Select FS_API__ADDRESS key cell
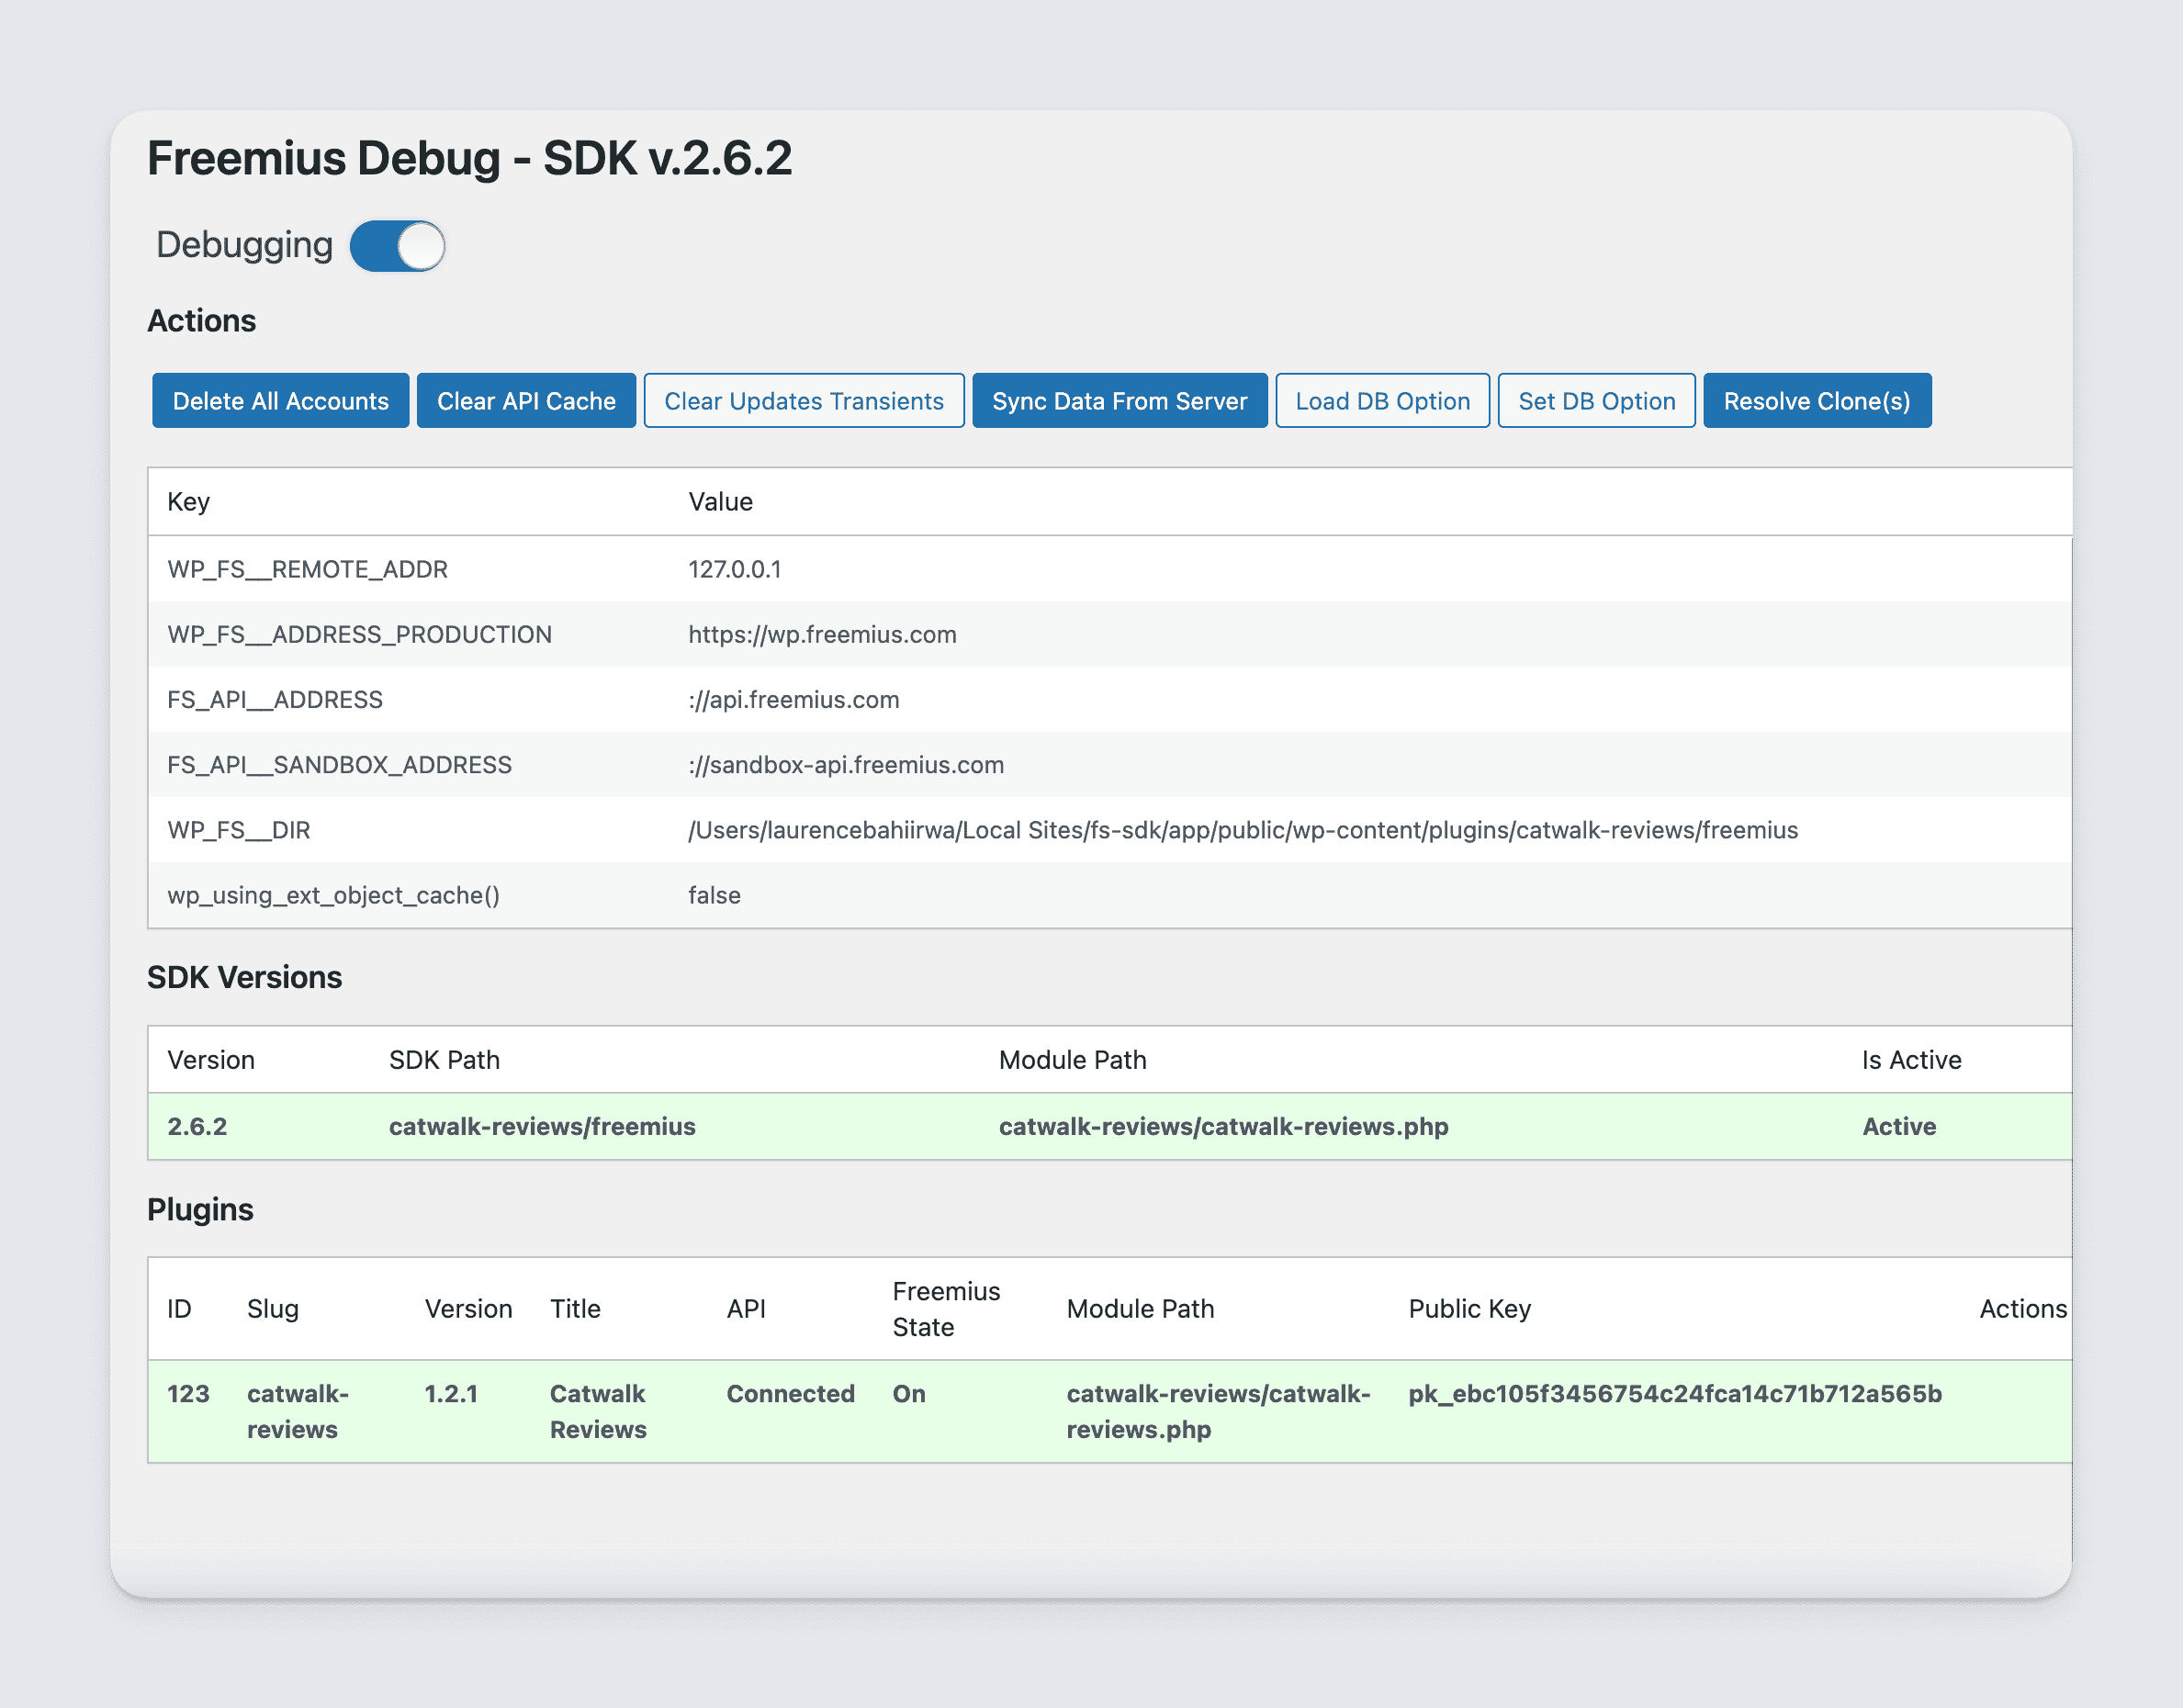The width and height of the screenshot is (2183, 1708). coord(275,699)
